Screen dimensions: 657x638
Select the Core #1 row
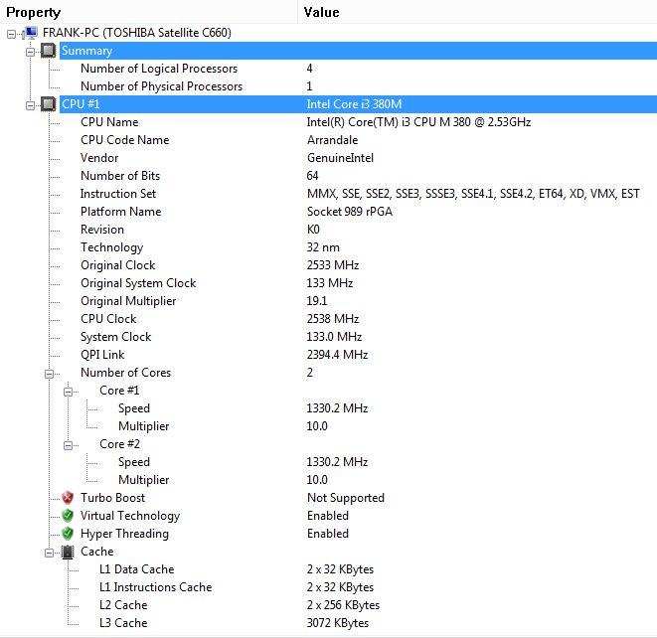[328, 391]
